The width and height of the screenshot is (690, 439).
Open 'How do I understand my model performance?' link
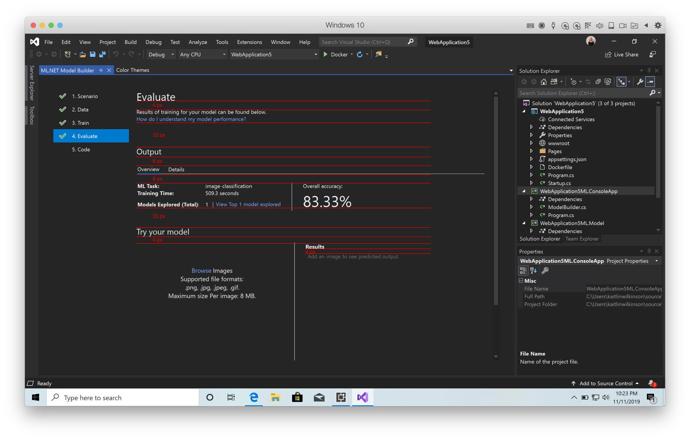point(191,119)
